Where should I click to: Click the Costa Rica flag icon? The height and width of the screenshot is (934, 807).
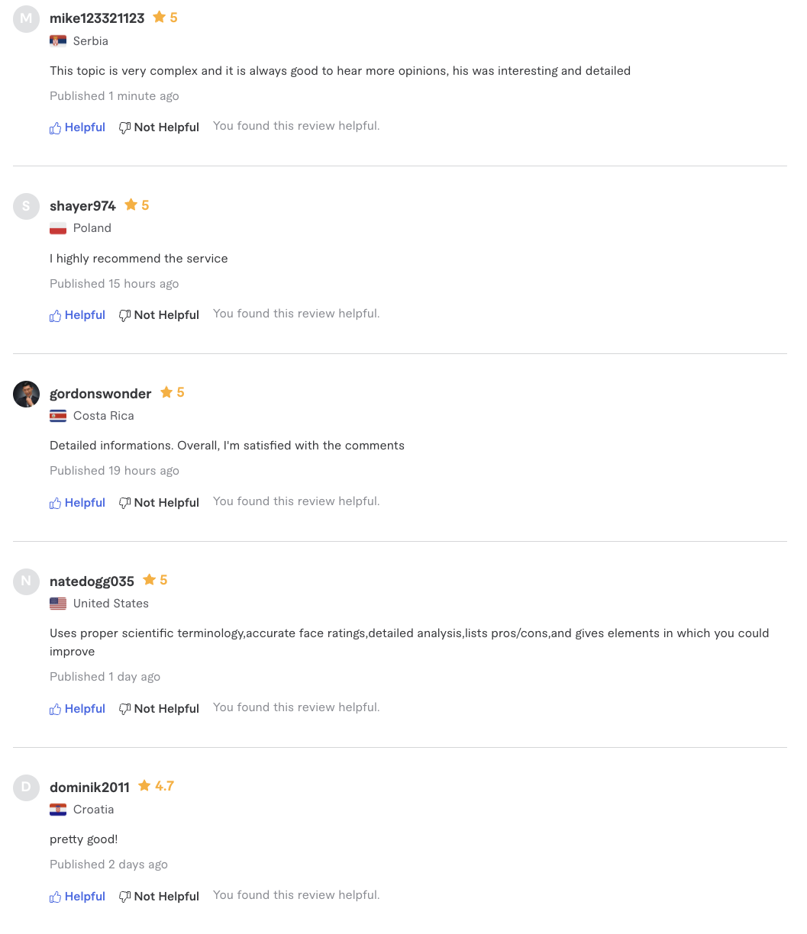pyautogui.click(x=58, y=416)
